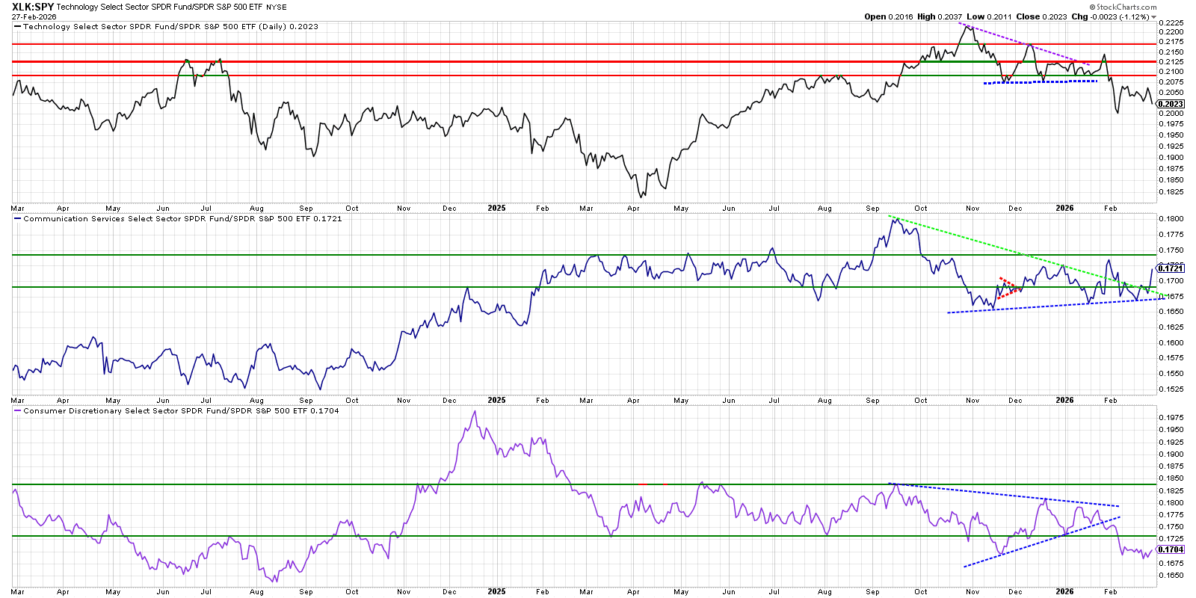1196x598 pixels.
Task: Click the StockCharts.com copyright label
Action: pos(1123,7)
